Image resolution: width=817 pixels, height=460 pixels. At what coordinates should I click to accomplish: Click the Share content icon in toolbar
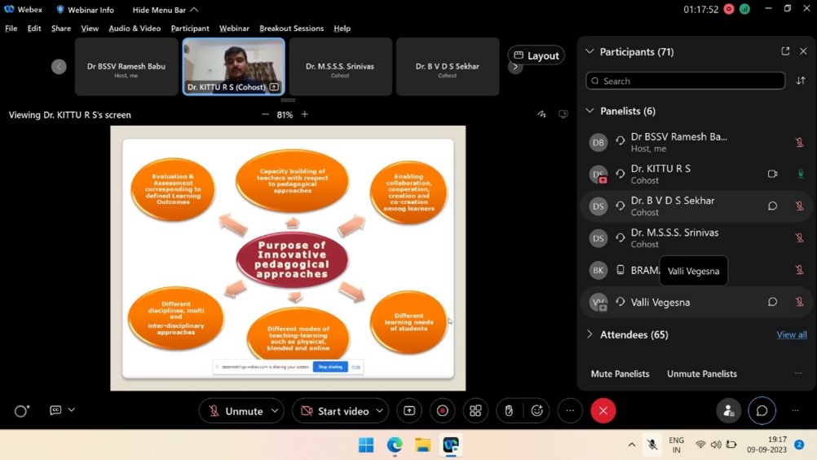[x=409, y=411]
